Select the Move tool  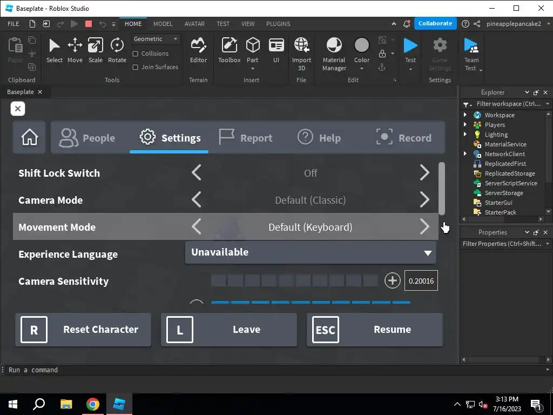pos(75,50)
